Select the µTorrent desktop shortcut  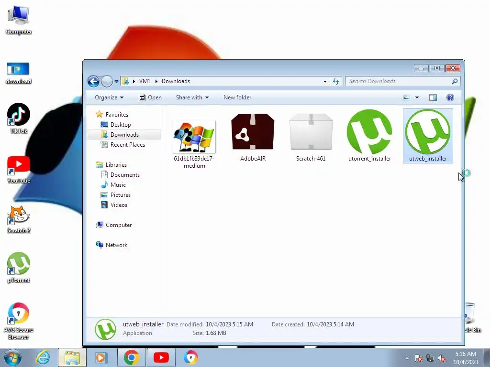[x=19, y=268]
